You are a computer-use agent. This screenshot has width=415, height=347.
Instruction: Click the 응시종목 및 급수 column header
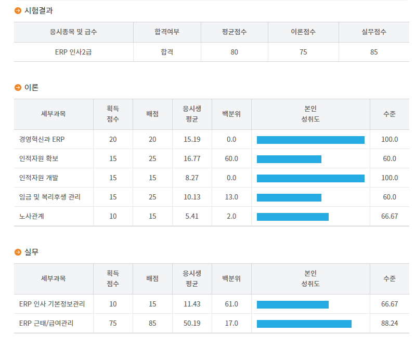(73, 32)
